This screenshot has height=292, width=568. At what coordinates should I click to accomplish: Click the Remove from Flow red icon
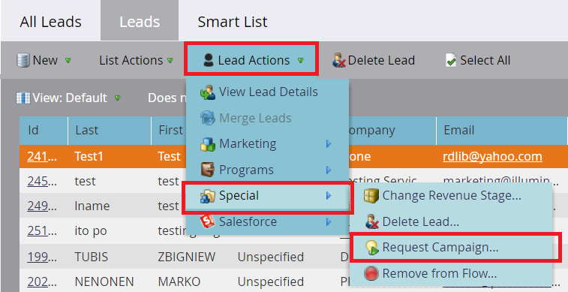pos(371,273)
